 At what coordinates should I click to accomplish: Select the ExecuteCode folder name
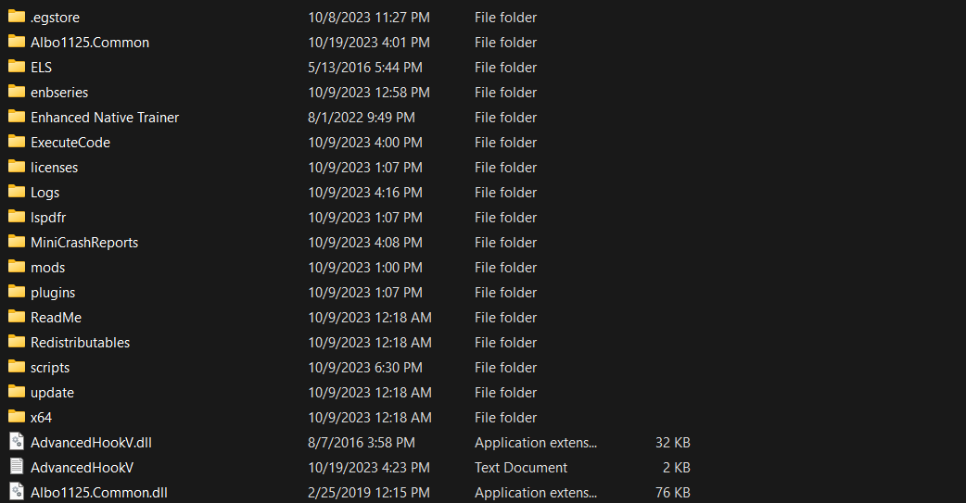click(70, 143)
